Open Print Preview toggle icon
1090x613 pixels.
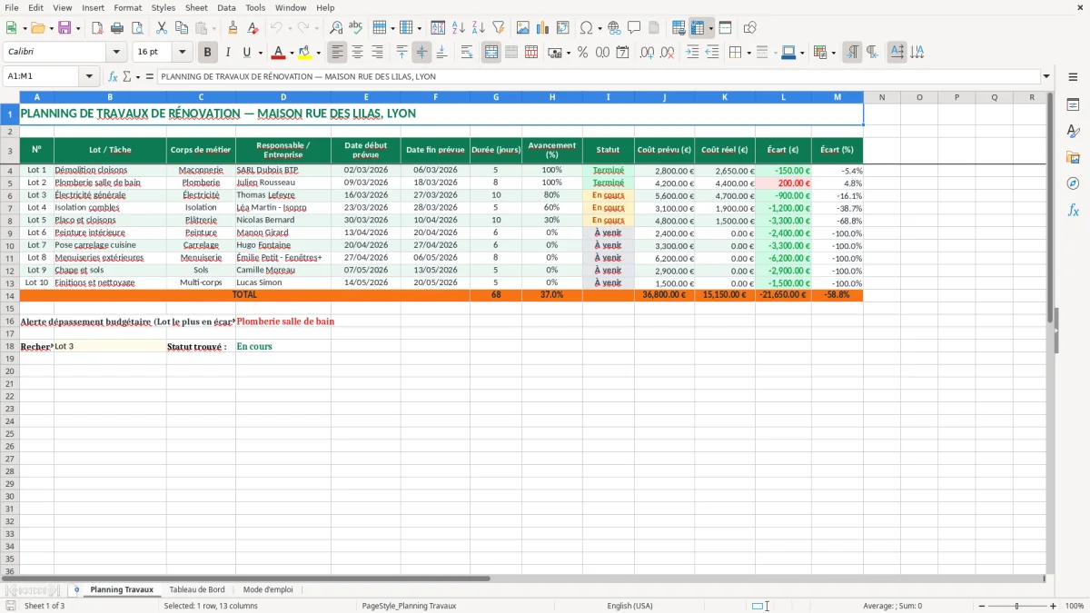tap(136, 28)
